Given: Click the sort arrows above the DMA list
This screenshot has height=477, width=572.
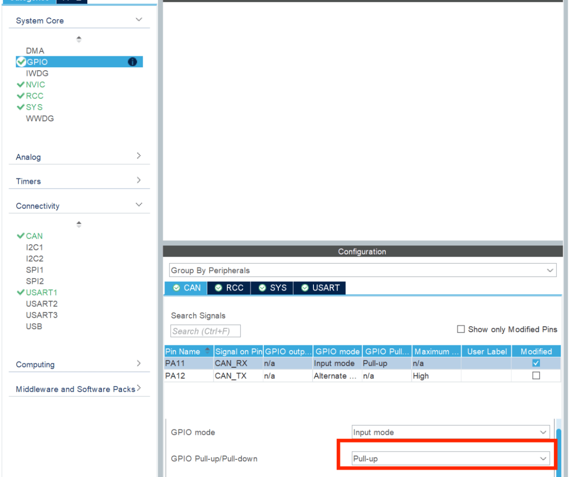Looking at the screenshot, I should point(79,39).
